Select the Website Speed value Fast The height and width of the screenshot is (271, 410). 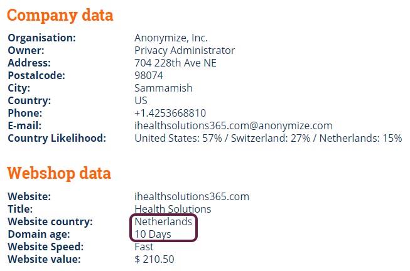(144, 247)
